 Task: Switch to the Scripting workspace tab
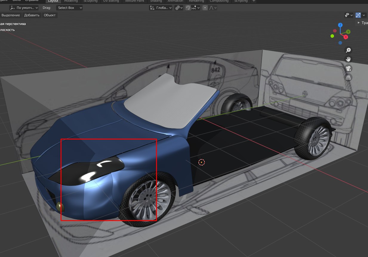pyautogui.click(x=241, y=1)
